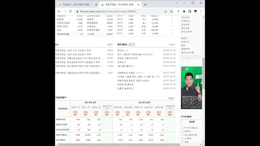260x146 pixels.
Task: Open sidebar stock 광동제약
Action: pos(185,49)
